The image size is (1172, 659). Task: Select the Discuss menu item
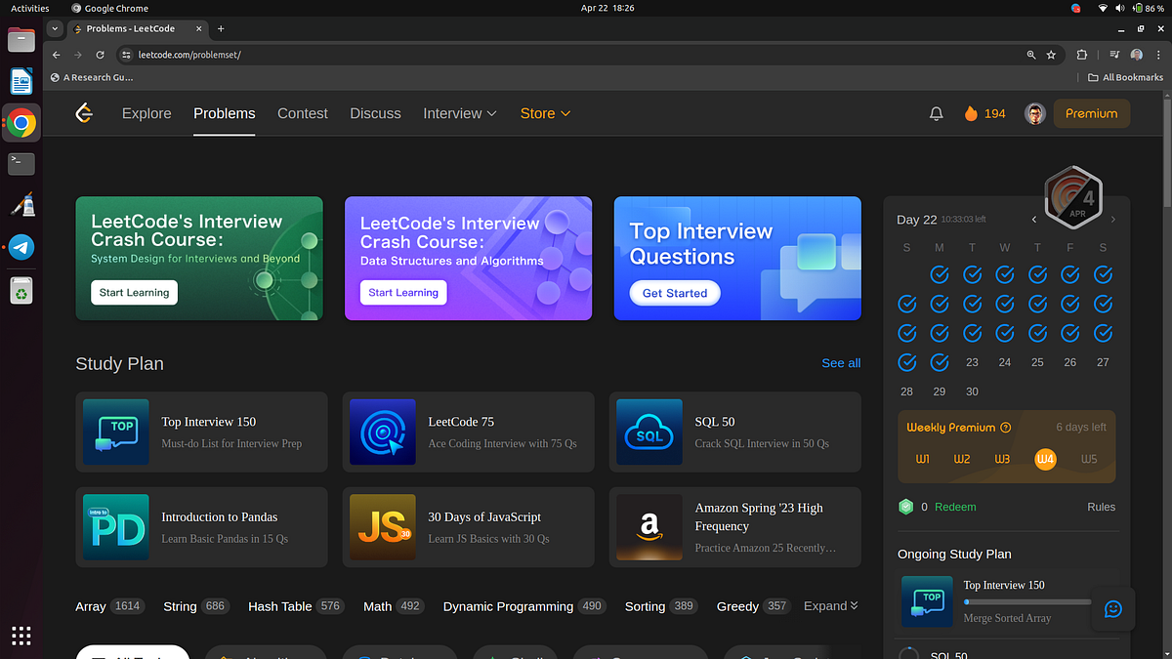pos(375,113)
